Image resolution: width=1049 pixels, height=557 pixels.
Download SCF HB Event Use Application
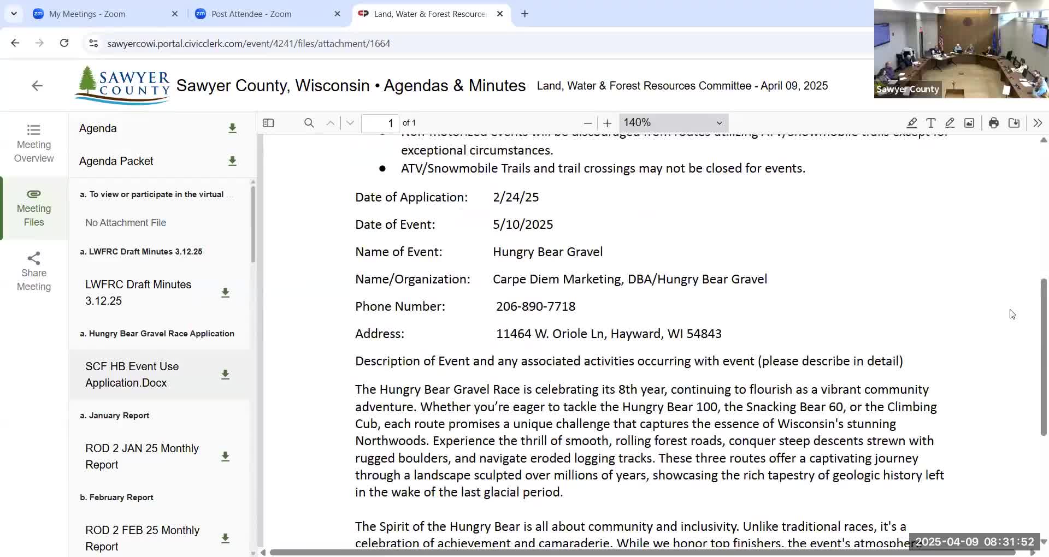click(x=225, y=375)
